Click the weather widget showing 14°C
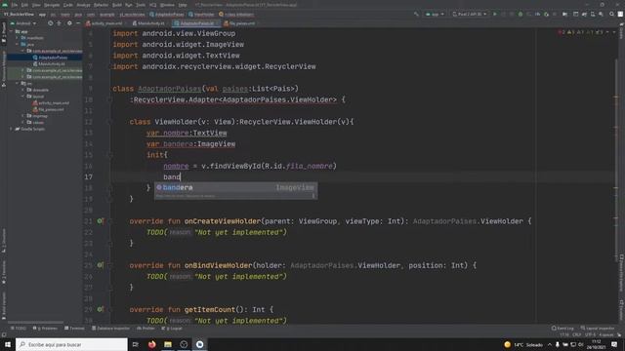Viewport: 625px width, 351px height. pos(523,344)
